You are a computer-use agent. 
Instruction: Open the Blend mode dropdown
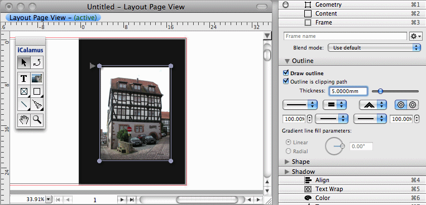click(374, 48)
